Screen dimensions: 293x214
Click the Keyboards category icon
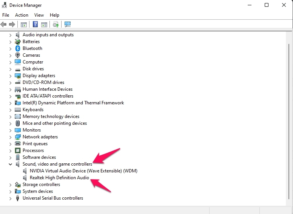(18, 110)
